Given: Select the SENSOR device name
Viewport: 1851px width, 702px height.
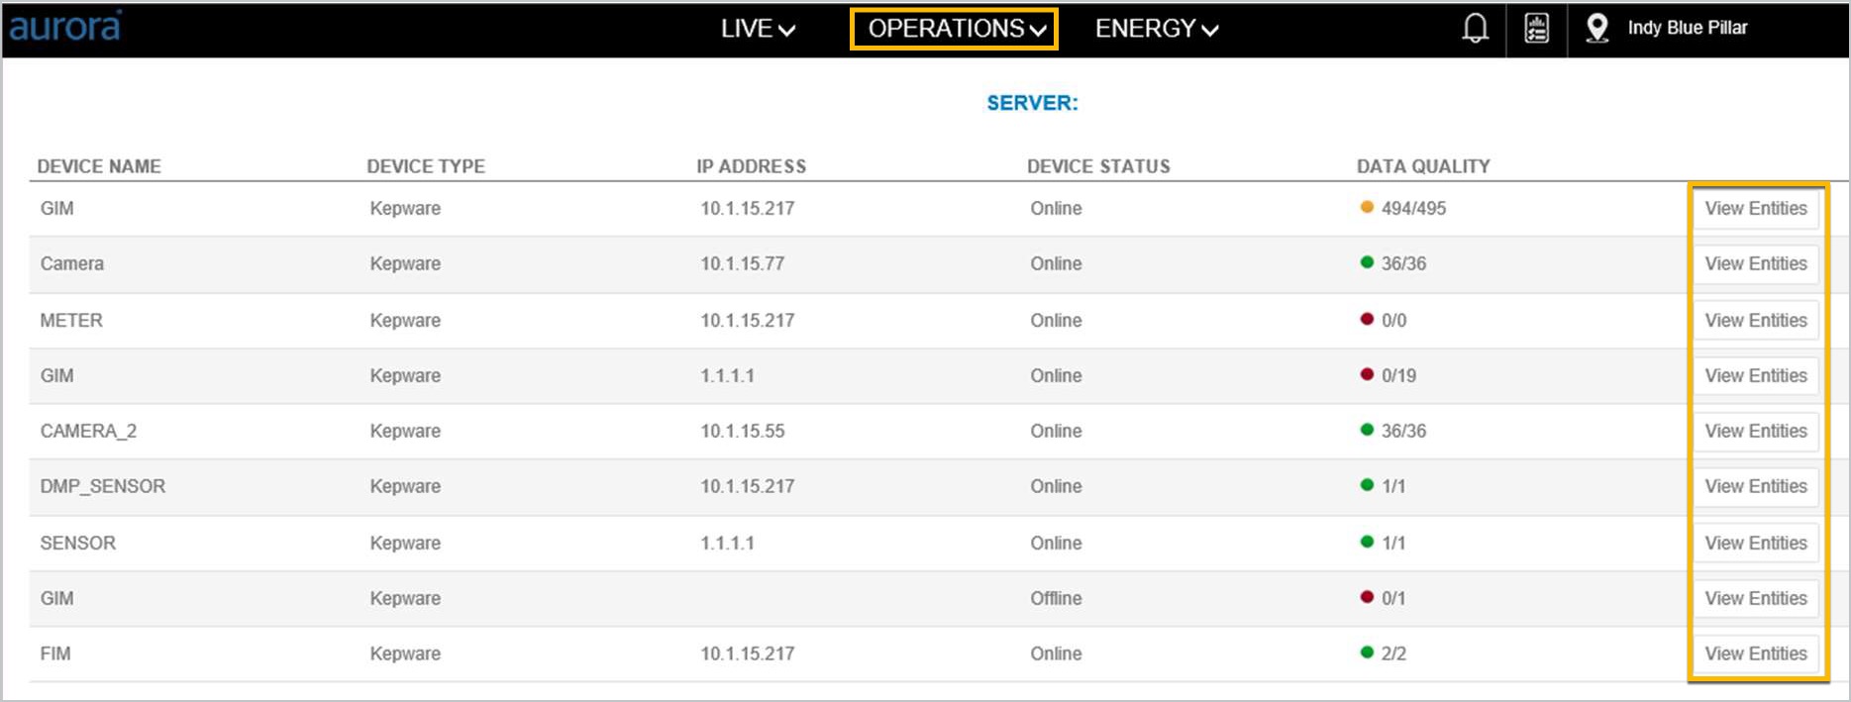Looking at the screenshot, I should coord(78,544).
